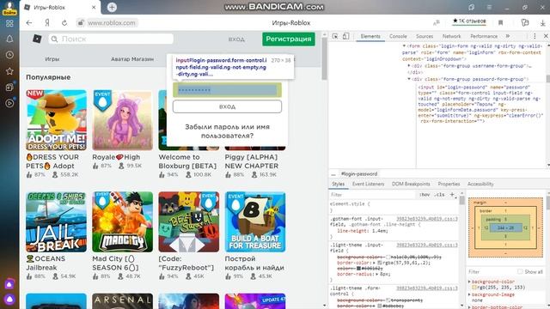Open the Jailbreak game thumbnail
The width and height of the screenshot is (550, 309).
coord(56,222)
